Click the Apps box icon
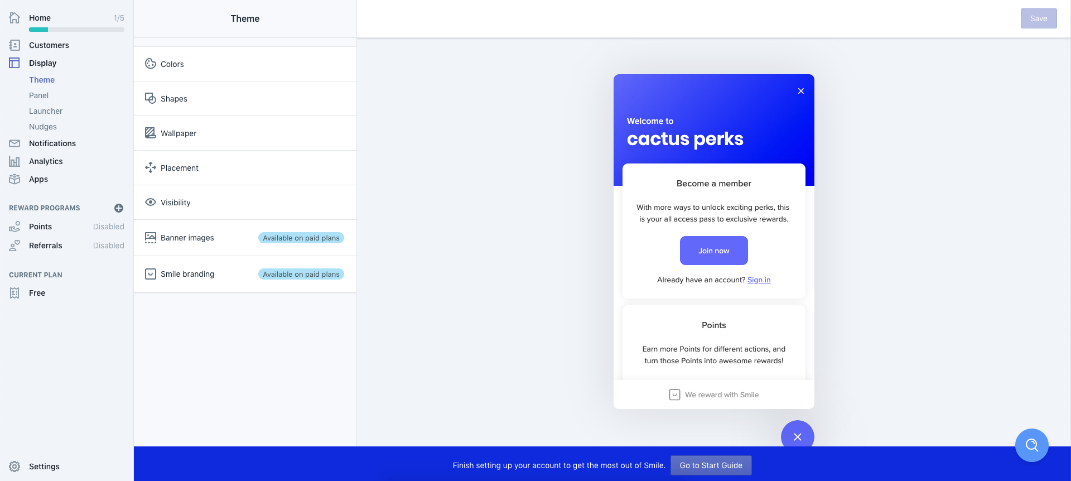1071x481 pixels. (x=15, y=179)
